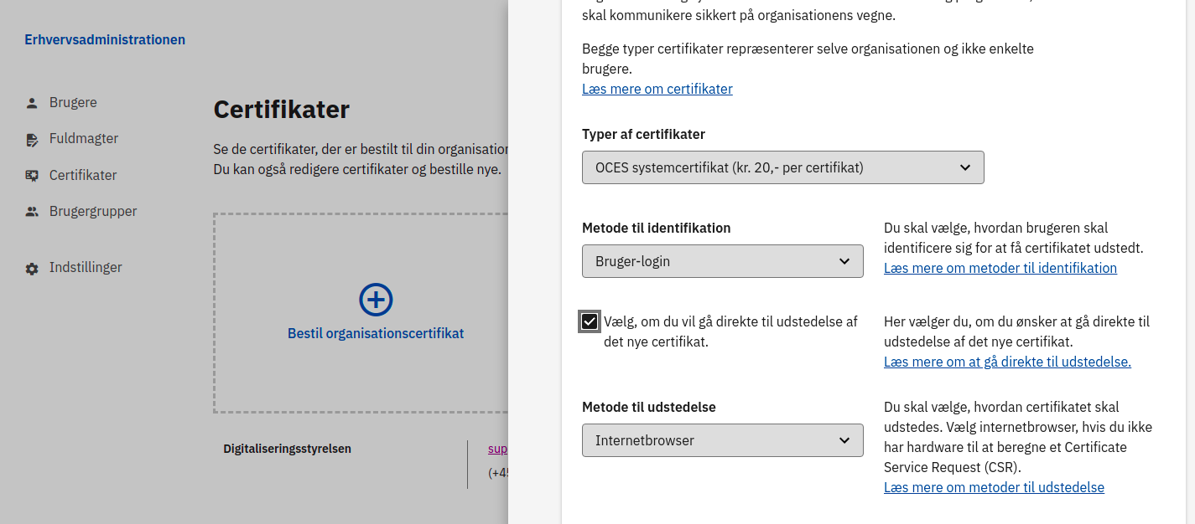Viewport: 1195px width, 524px height.
Task: Uncheck the go directly to issuance checkbox
Action: 590,321
